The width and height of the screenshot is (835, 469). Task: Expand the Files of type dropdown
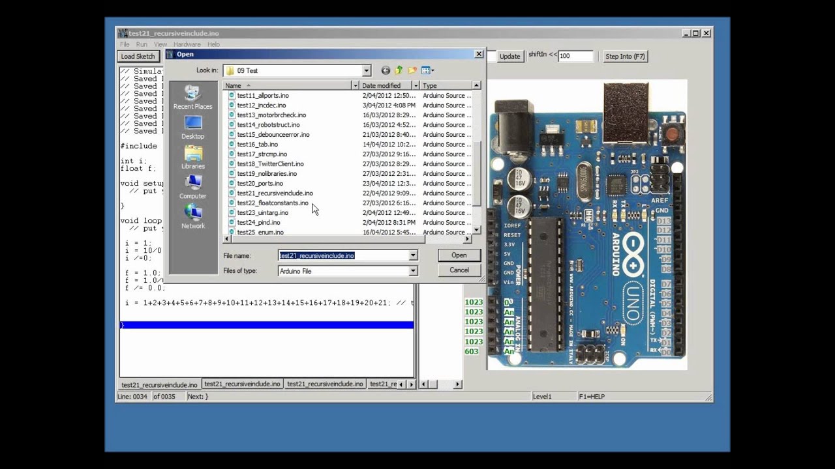tap(413, 270)
